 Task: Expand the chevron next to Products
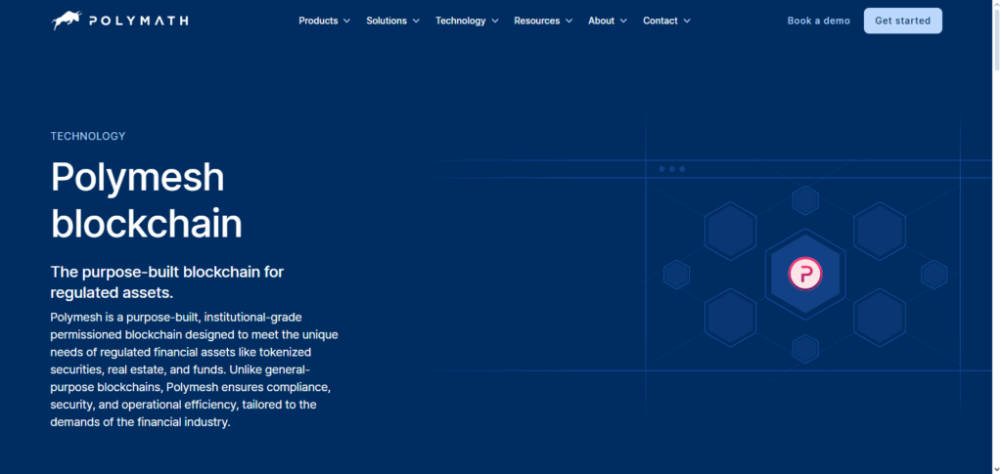[346, 21]
